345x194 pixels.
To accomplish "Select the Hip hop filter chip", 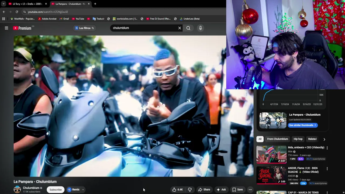I will click(x=298, y=139).
